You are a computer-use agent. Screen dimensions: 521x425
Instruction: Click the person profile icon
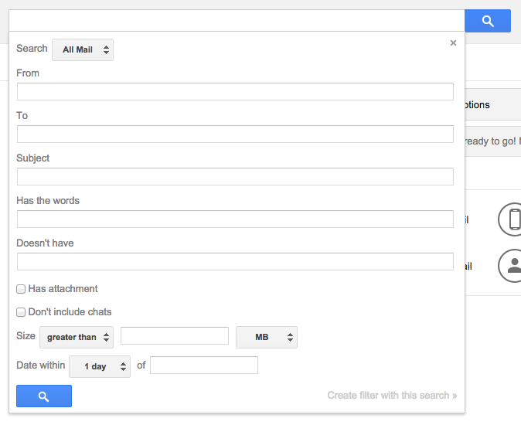[512, 266]
